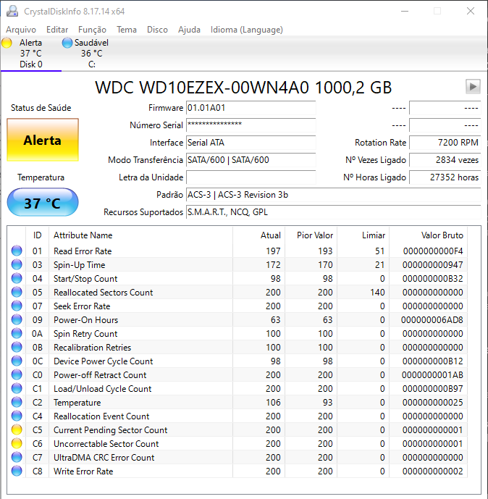Click the blue status icon for Power-On Hours

click(x=17, y=319)
